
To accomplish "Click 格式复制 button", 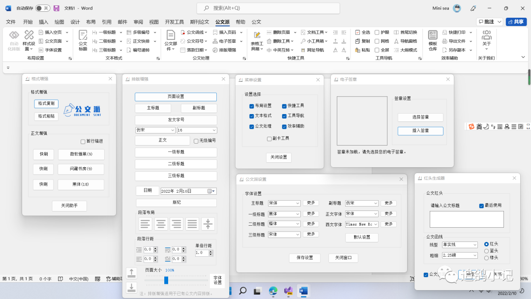I will click(x=46, y=104).
